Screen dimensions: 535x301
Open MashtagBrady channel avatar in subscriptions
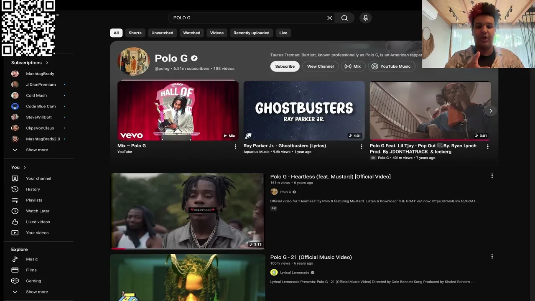point(15,74)
